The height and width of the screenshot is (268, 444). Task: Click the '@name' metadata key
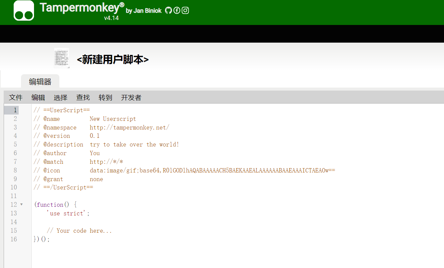coord(52,119)
